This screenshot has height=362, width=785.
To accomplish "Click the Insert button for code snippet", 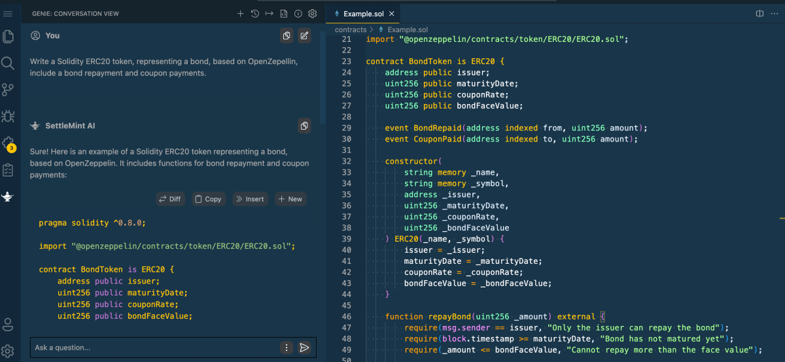I will tap(250, 199).
